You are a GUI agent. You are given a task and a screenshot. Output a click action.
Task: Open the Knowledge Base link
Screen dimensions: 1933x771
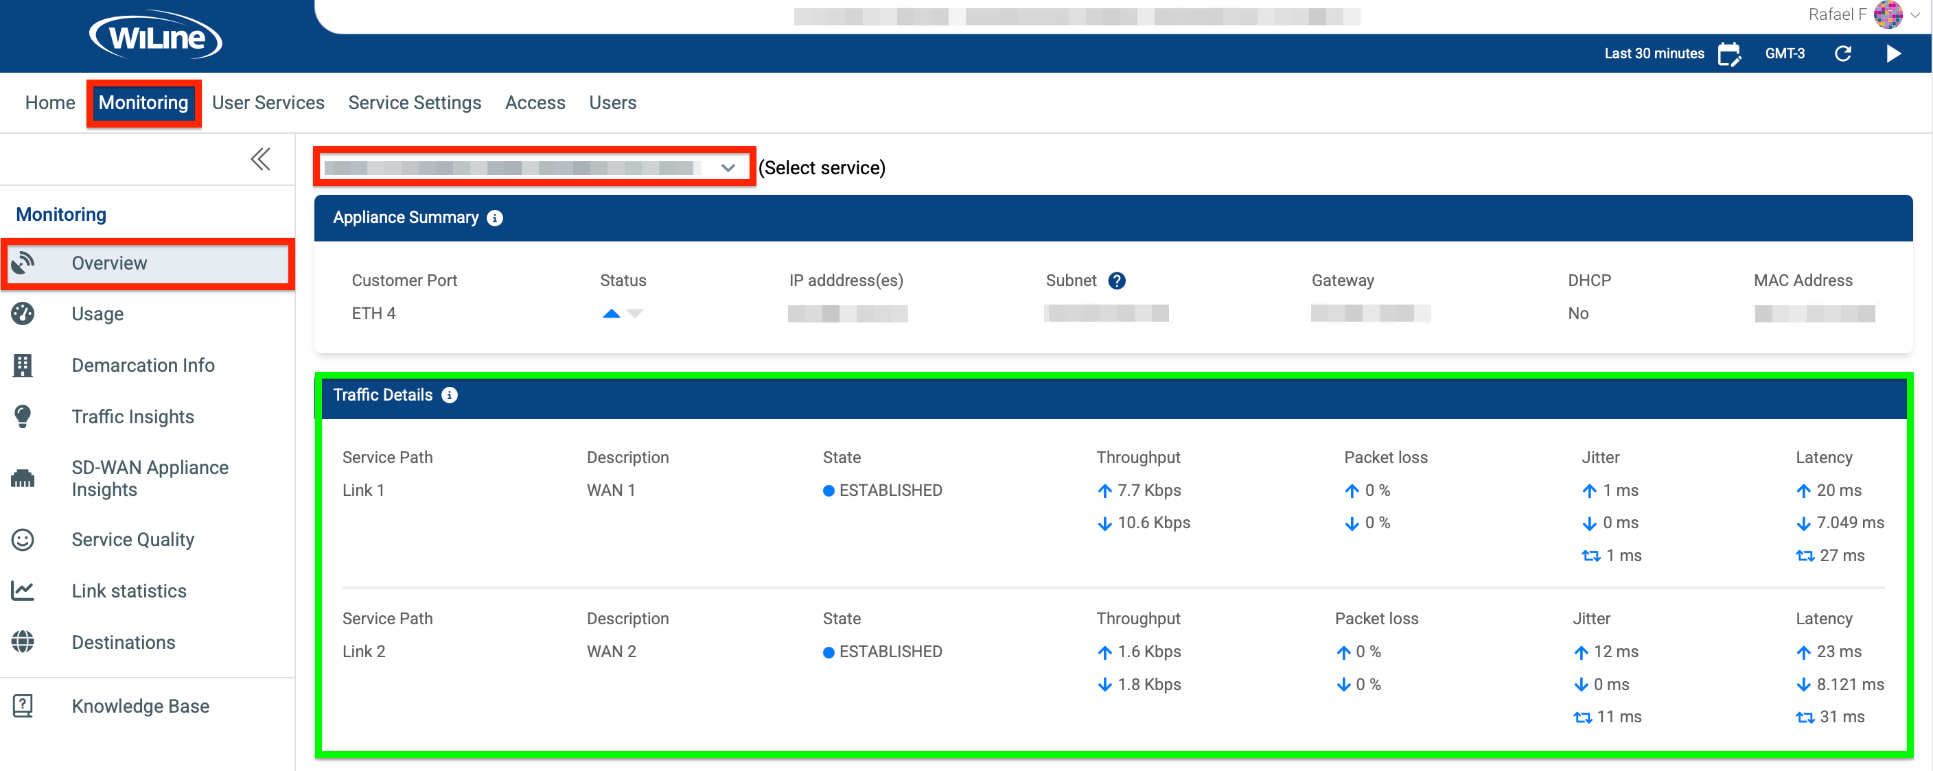click(140, 707)
